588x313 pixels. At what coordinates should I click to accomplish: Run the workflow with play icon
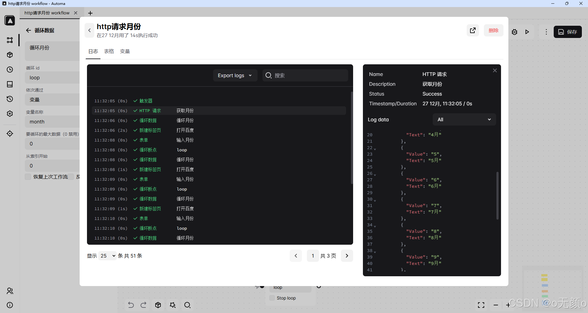pos(527,32)
